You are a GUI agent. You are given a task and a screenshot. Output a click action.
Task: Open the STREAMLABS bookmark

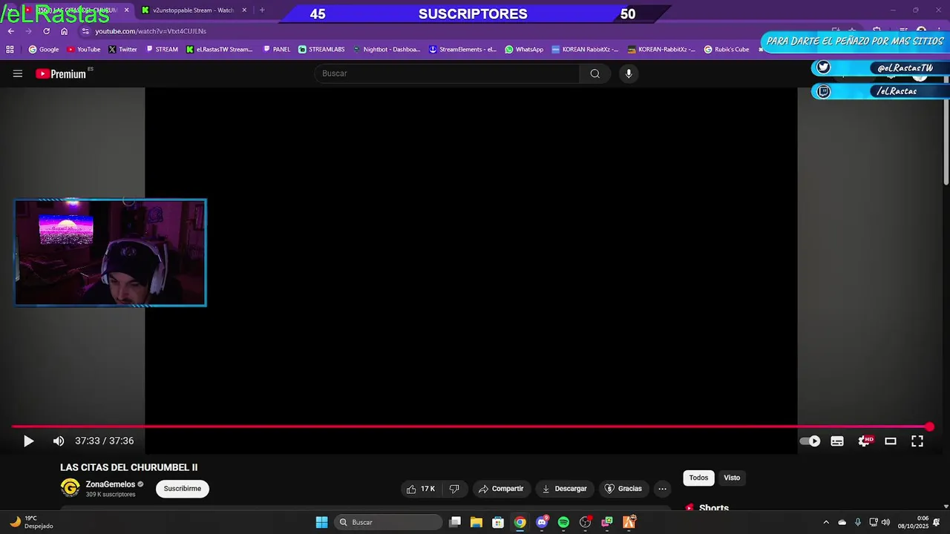coord(321,50)
